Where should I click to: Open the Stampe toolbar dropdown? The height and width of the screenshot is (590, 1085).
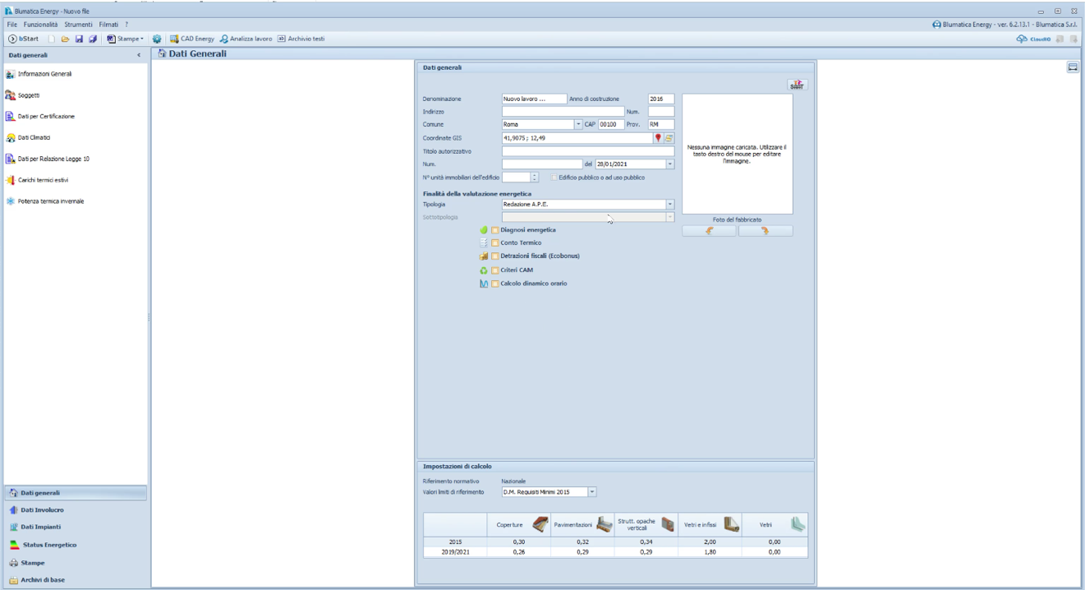click(x=126, y=39)
